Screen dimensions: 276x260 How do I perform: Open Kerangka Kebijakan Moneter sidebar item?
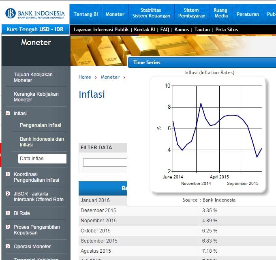pos(36,97)
